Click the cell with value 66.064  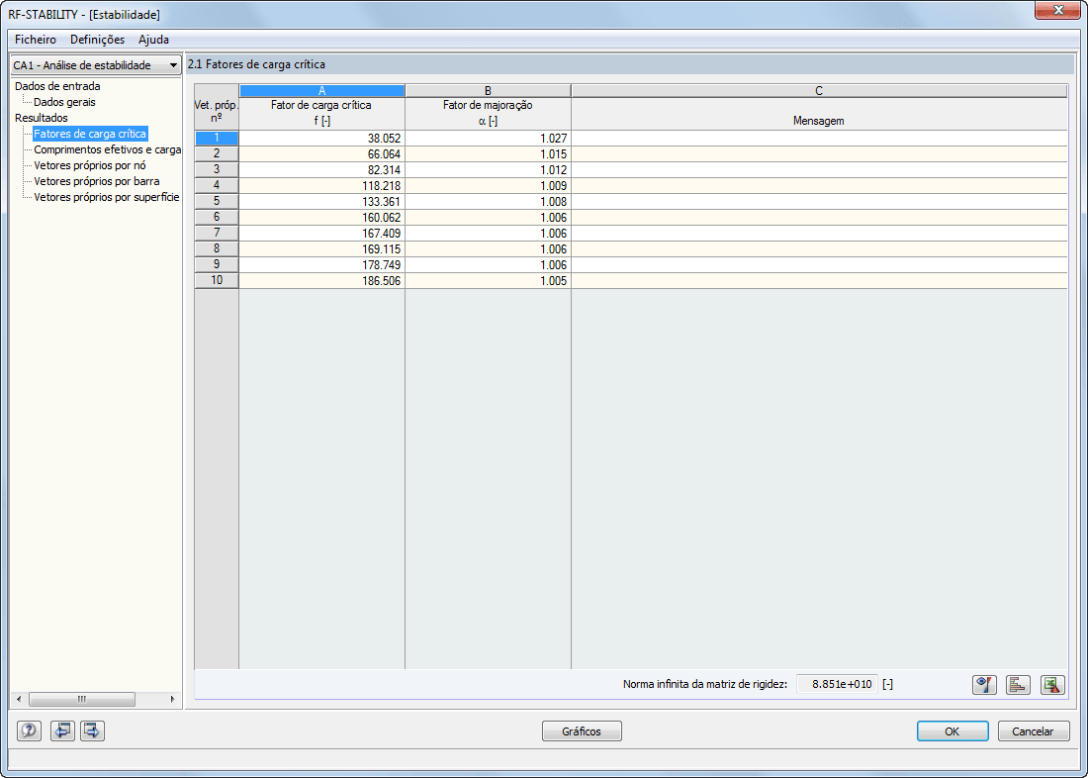click(x=322, y=154)
